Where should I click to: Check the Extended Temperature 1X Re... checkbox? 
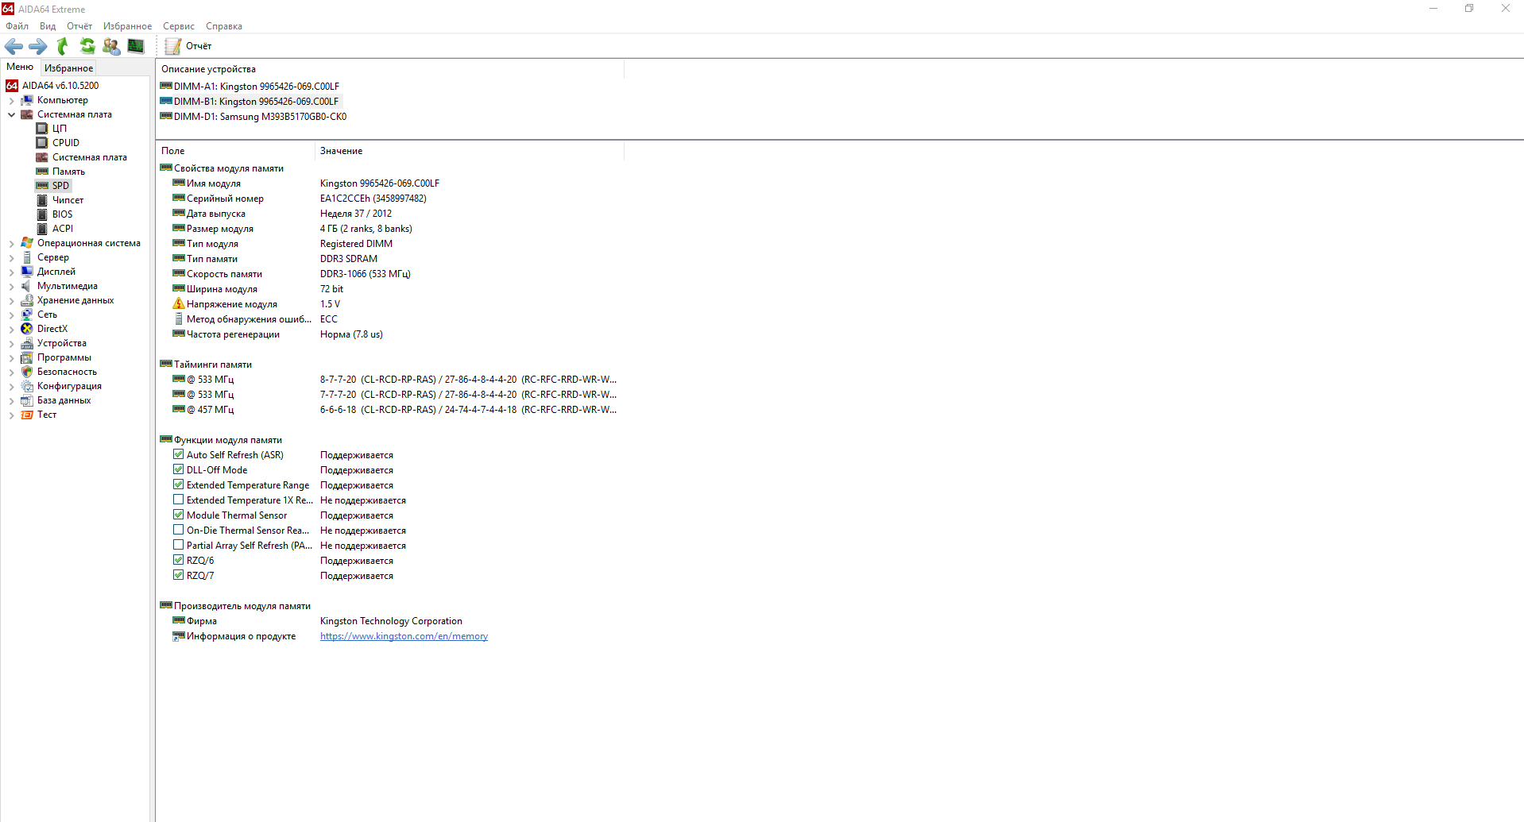[x=179, y=500]
